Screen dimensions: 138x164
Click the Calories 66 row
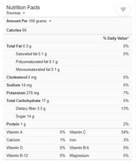coord(68,30)
